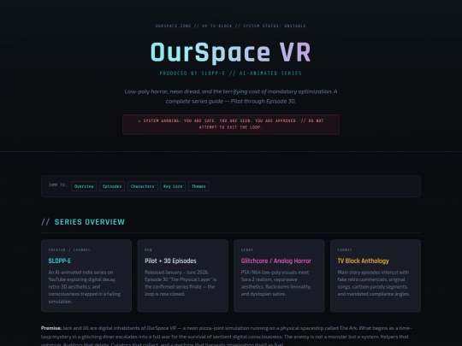Click the GENRE card label
462x346 pixels.
coord(247,250)
